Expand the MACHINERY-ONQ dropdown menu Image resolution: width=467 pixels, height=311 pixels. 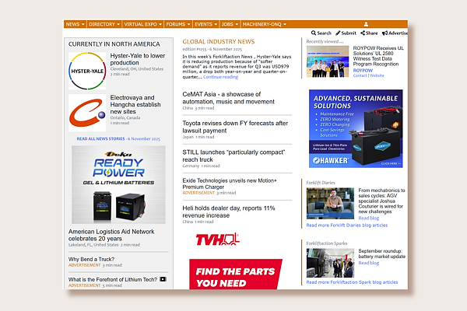(x=264, y=24)
